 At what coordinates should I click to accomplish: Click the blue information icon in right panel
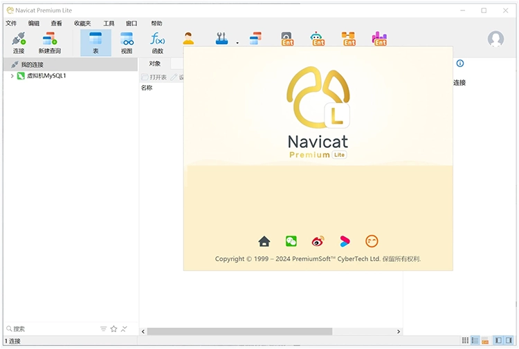click(x=460, y=64)
